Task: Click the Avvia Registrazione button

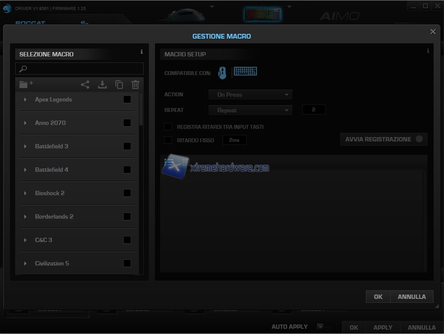Action: pyautogui.click(x=384, y=139)
